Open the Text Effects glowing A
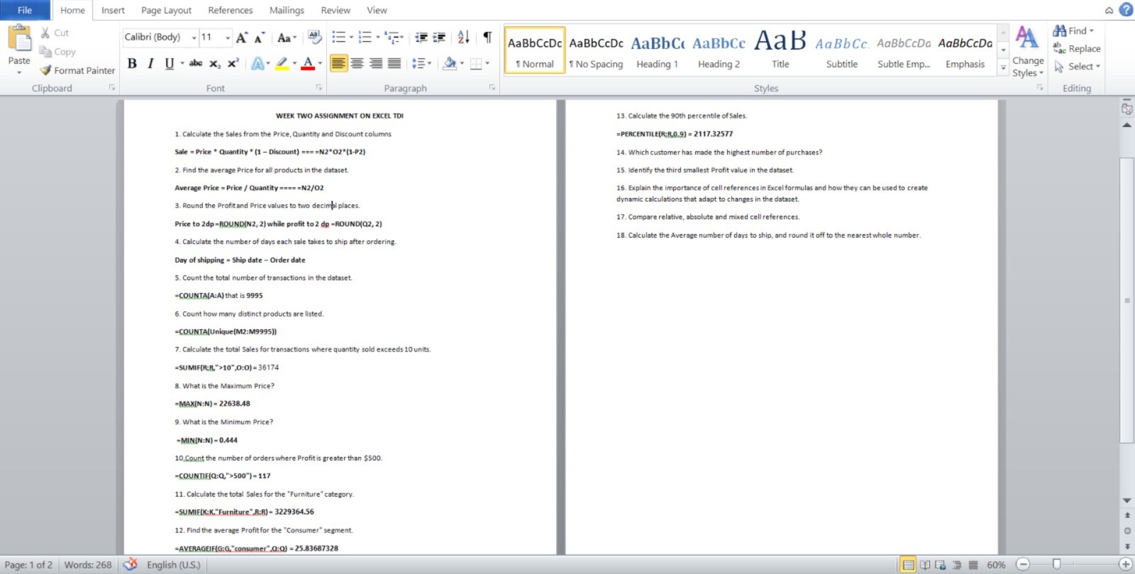 (257, 63)
